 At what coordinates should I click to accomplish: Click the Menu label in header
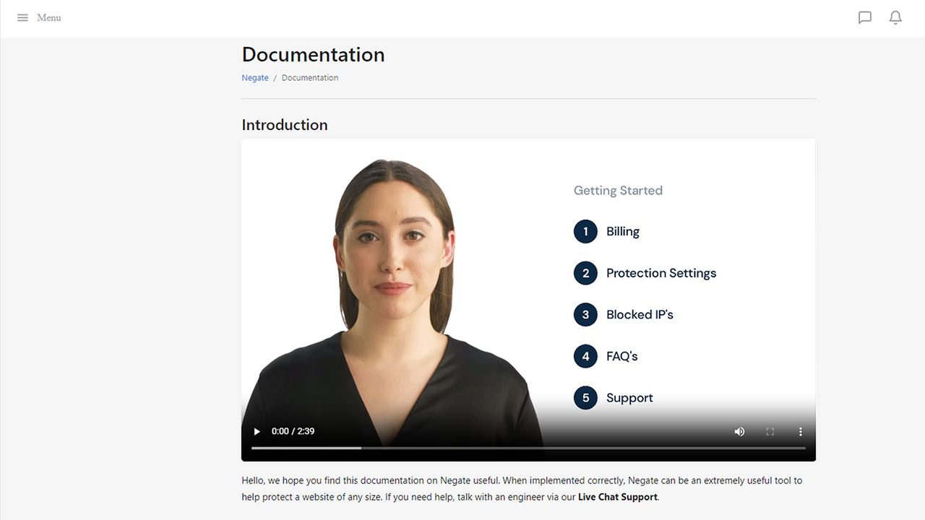49,17
